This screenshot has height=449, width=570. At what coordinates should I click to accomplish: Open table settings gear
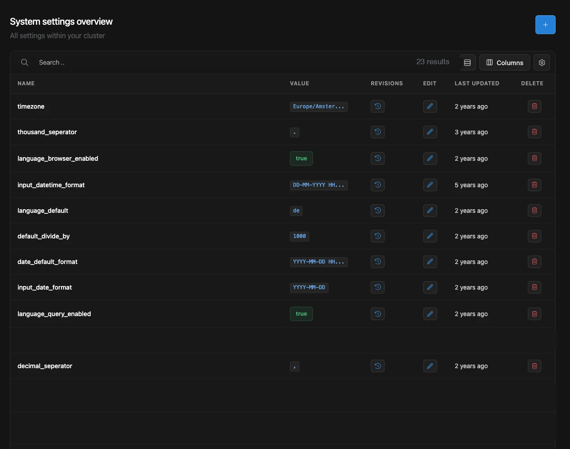coord(542,62)
